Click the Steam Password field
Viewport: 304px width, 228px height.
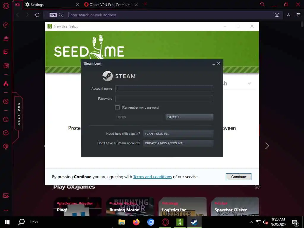coord(164,99)
